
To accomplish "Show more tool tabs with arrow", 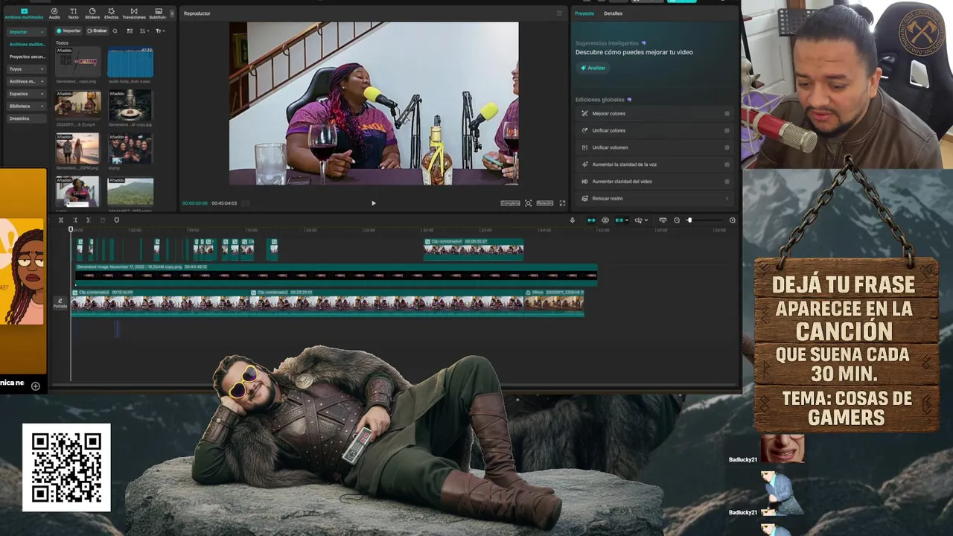I will click(172, 13).
